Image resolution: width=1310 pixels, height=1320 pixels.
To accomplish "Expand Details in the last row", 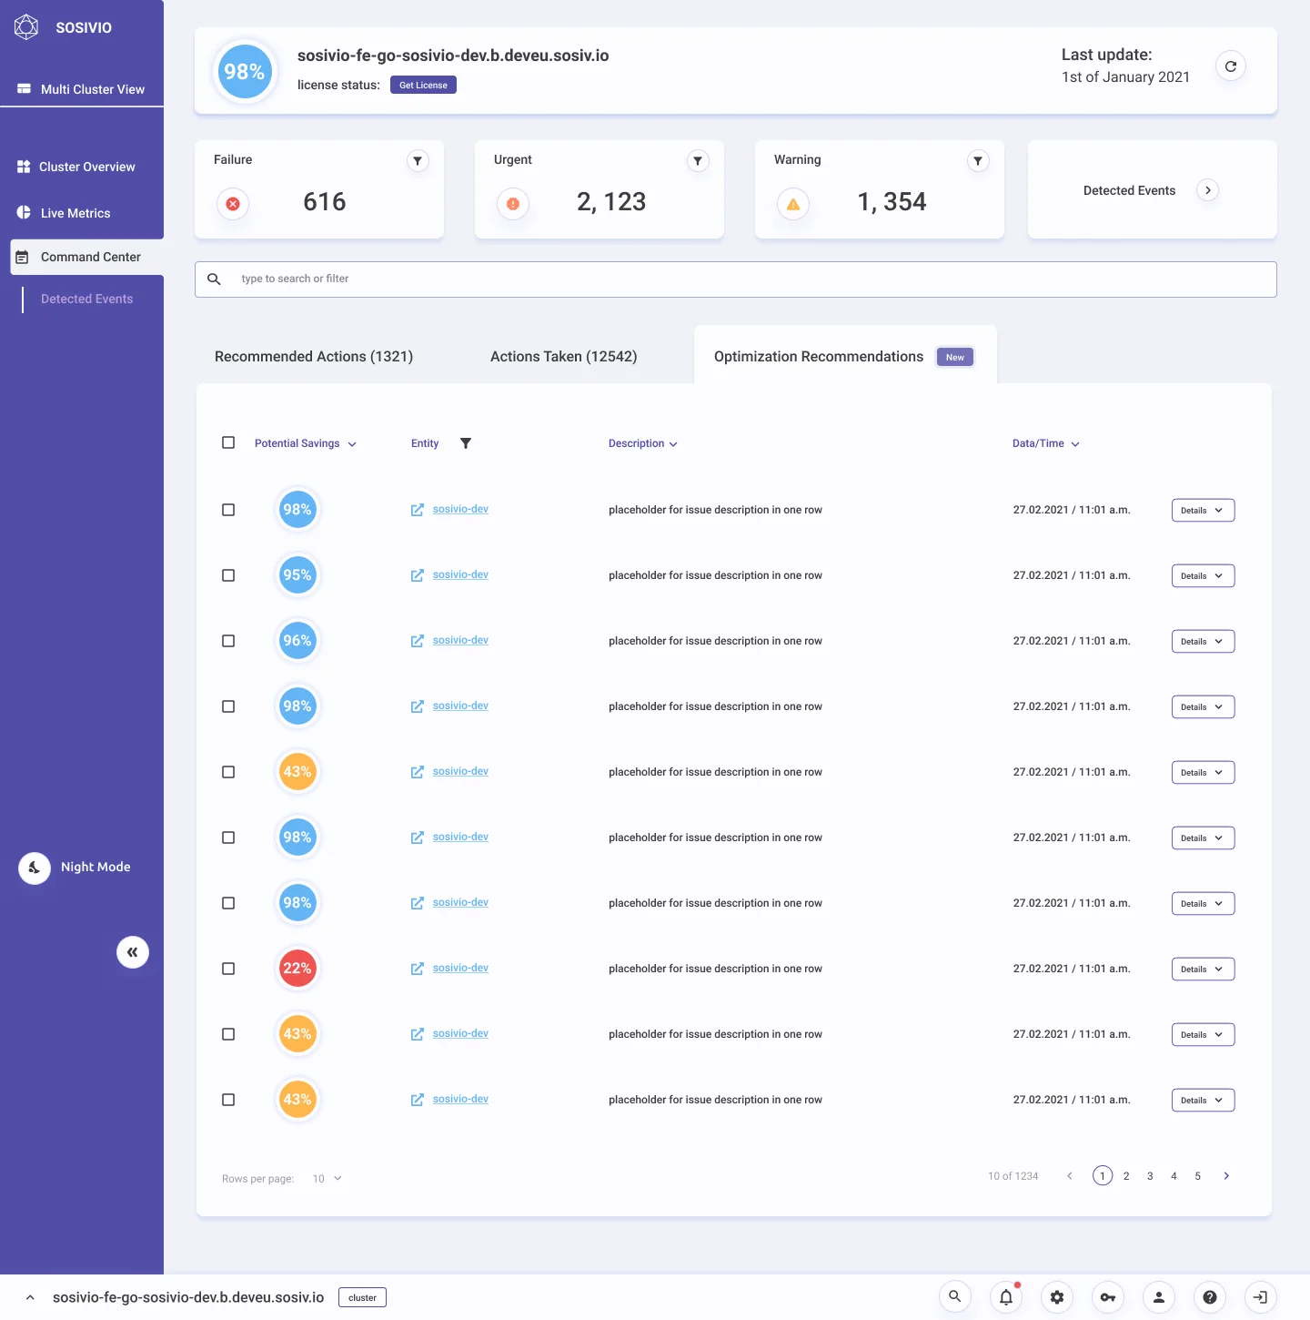I will [x=1203, y=1100].
